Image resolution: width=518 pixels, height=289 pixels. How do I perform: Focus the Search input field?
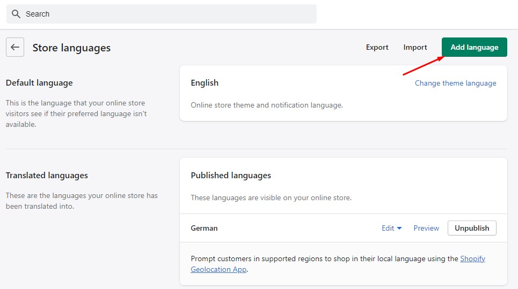click(x=161, y=14)
